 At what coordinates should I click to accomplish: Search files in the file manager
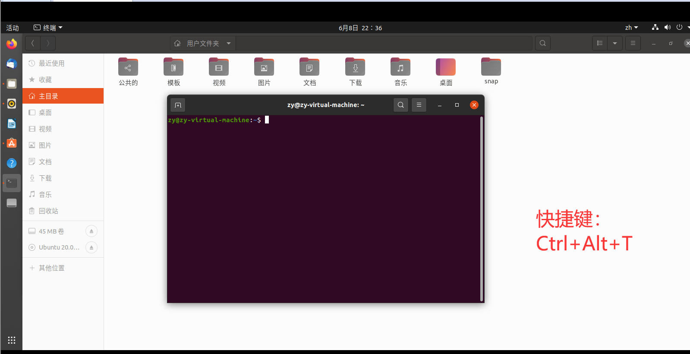[x=543, y=43]
